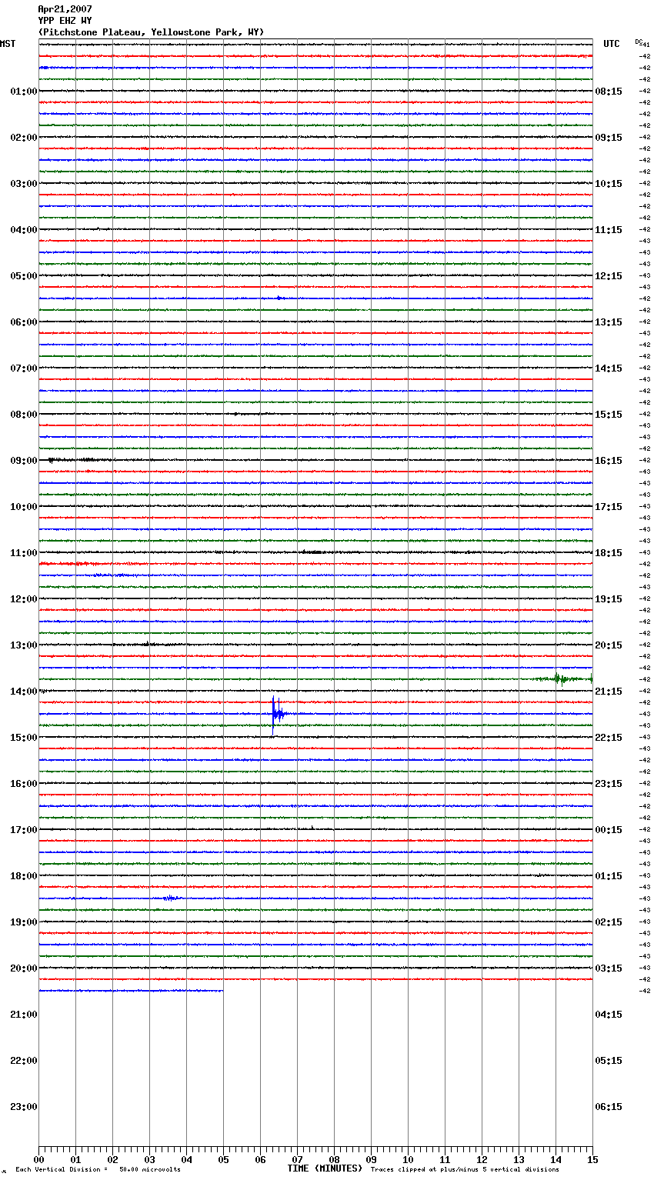The image size is (654, 1180).
Task: Select the station code "YPP EHZ WY"
Action: tap(65, 21)
